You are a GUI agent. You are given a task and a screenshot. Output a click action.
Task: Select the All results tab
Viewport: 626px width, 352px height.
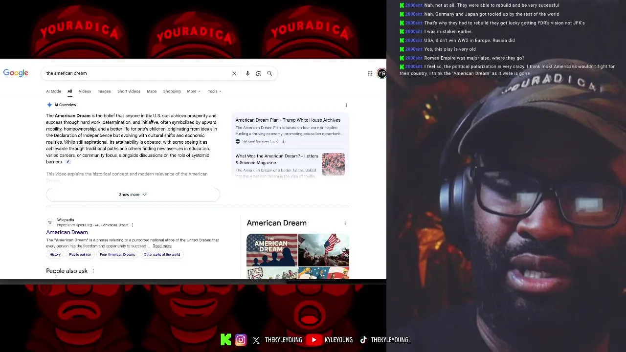[x=70, y=91]
